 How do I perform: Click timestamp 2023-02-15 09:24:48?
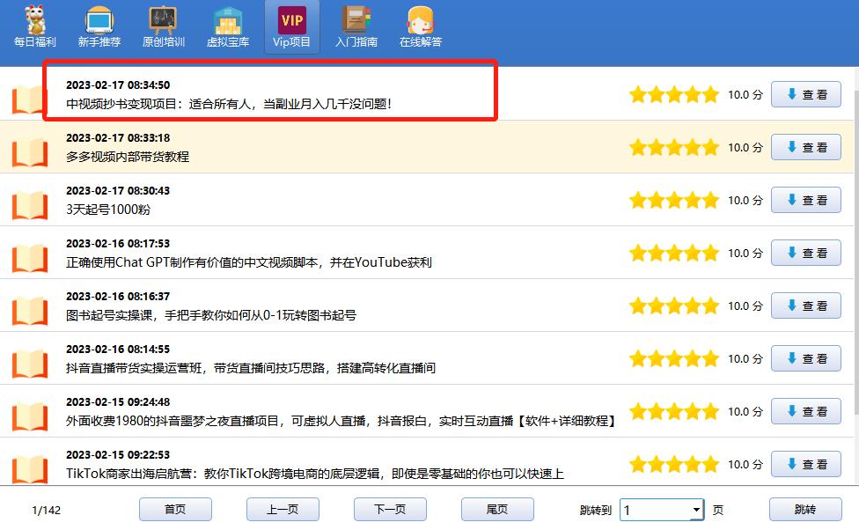118,401
